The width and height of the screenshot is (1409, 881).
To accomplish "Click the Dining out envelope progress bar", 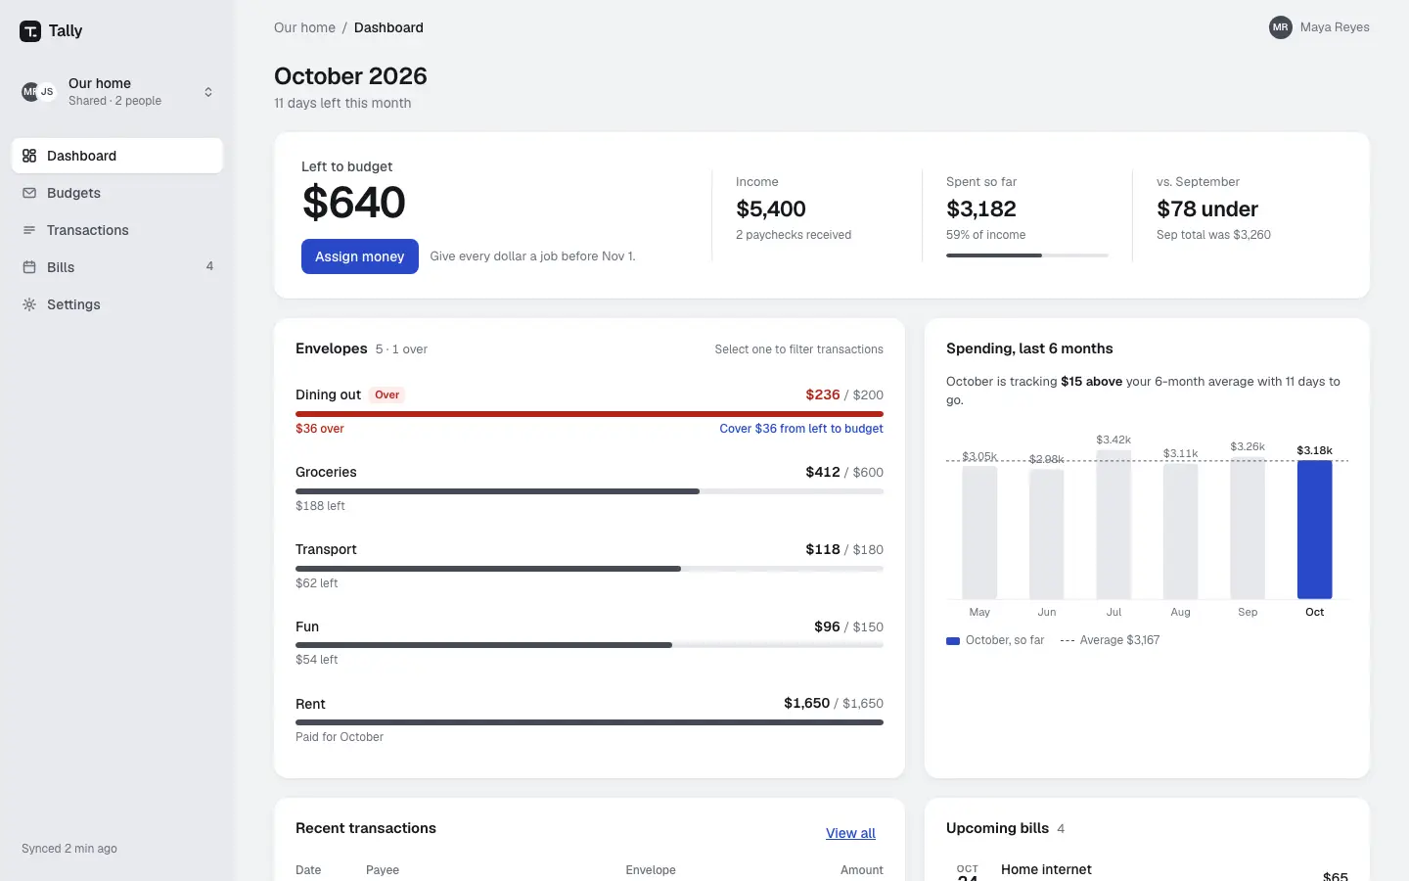I will click(589, 414).
